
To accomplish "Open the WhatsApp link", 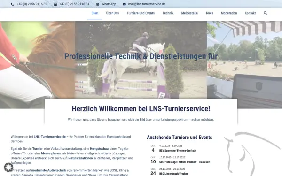I will click(x=109, y=4).
